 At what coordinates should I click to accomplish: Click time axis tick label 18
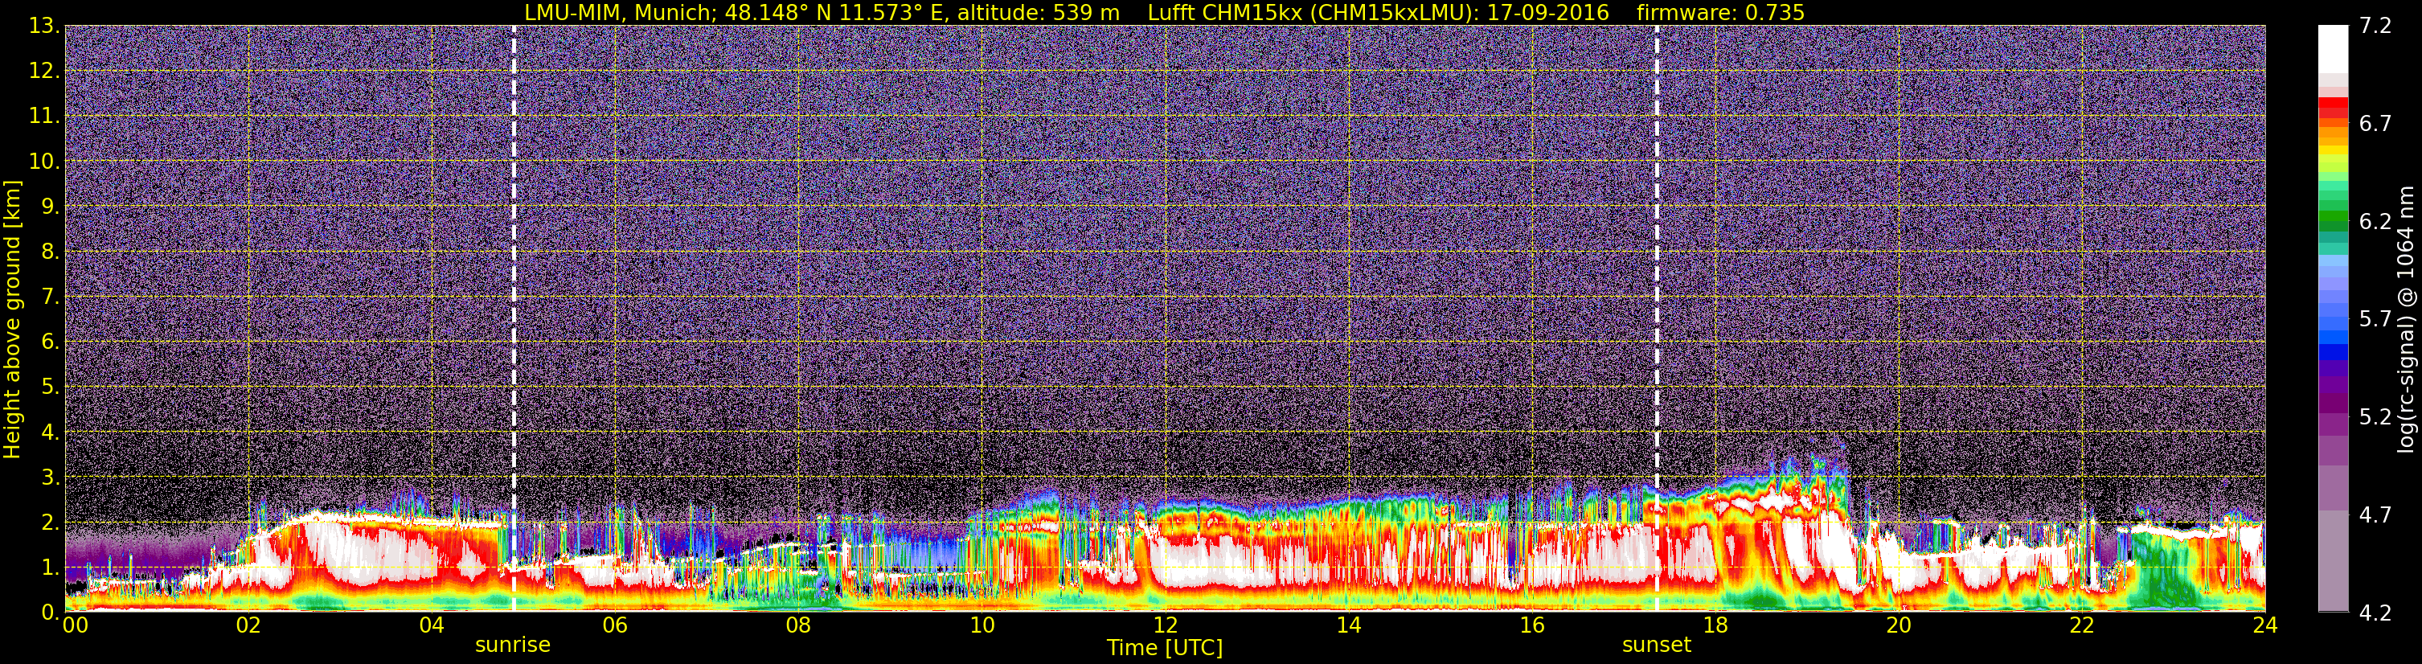click(x=1715, y=625)
